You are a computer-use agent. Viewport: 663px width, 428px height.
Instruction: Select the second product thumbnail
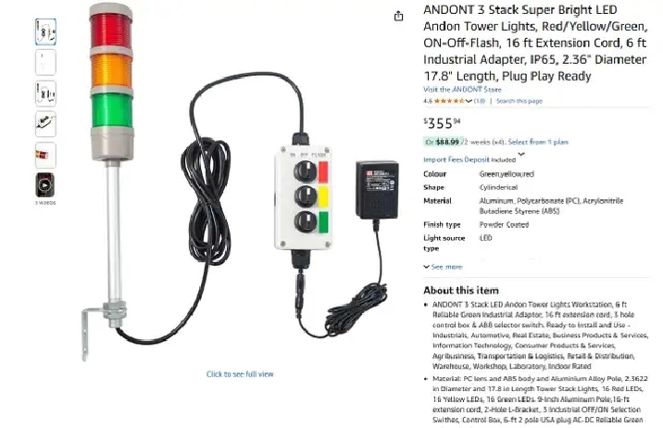45,62
